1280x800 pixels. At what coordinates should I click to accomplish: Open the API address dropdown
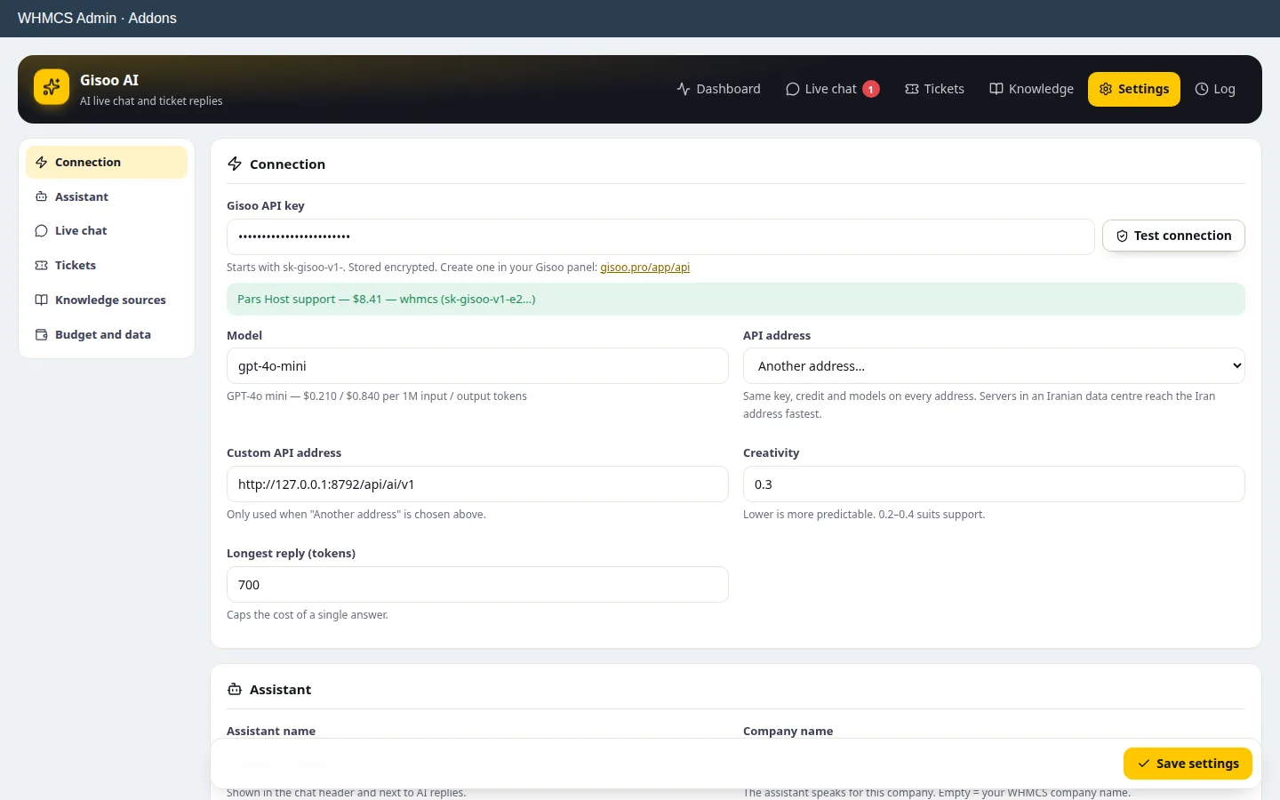point(994,366)
